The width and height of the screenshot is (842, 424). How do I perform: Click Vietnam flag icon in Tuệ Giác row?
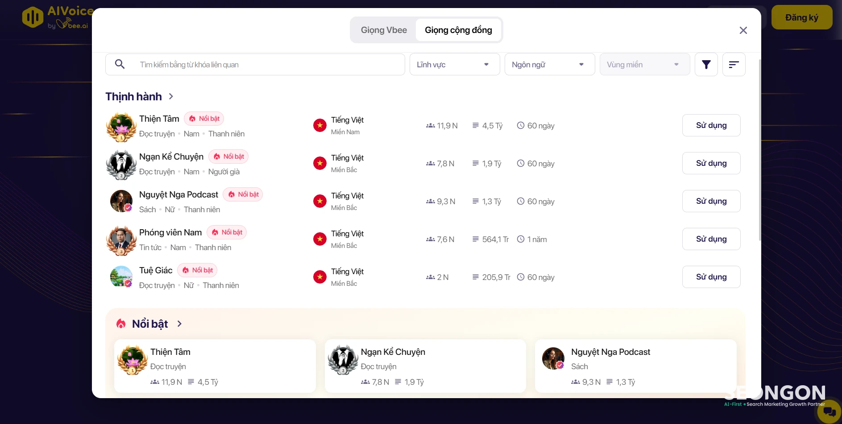[319, 277]
